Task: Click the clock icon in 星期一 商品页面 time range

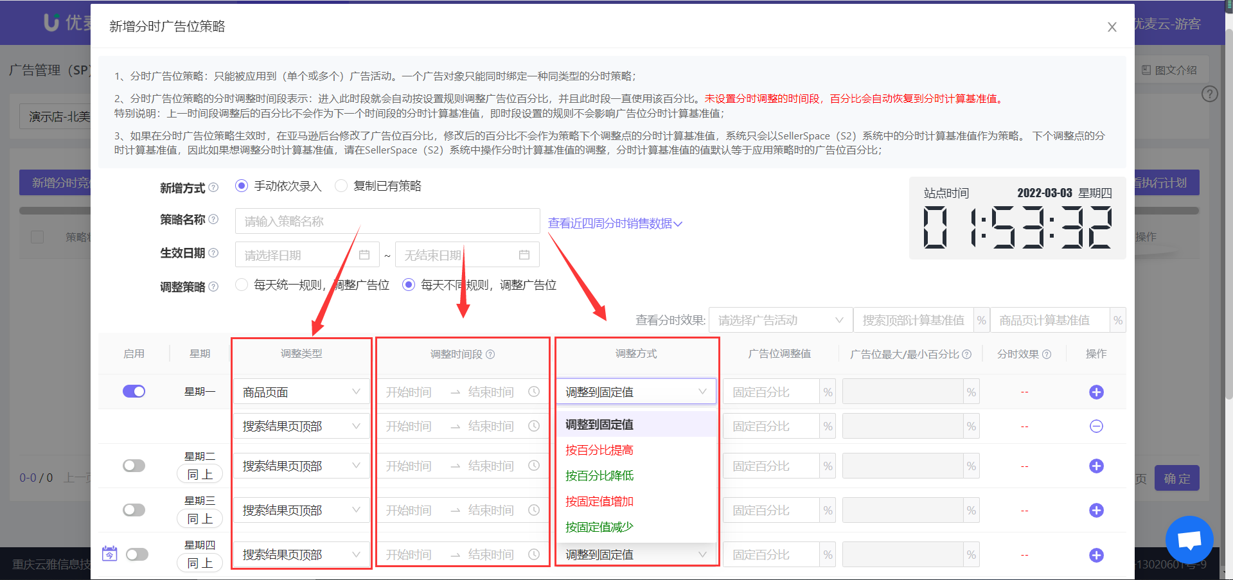Action: [x=533, y=392]
